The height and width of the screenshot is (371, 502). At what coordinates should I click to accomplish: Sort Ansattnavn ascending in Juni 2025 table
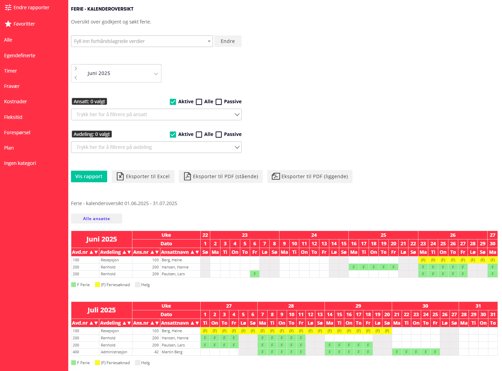tap(192, 252)
